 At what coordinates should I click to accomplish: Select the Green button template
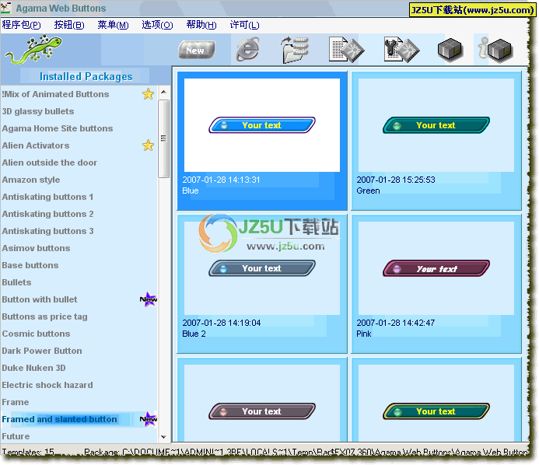(436, 141)
